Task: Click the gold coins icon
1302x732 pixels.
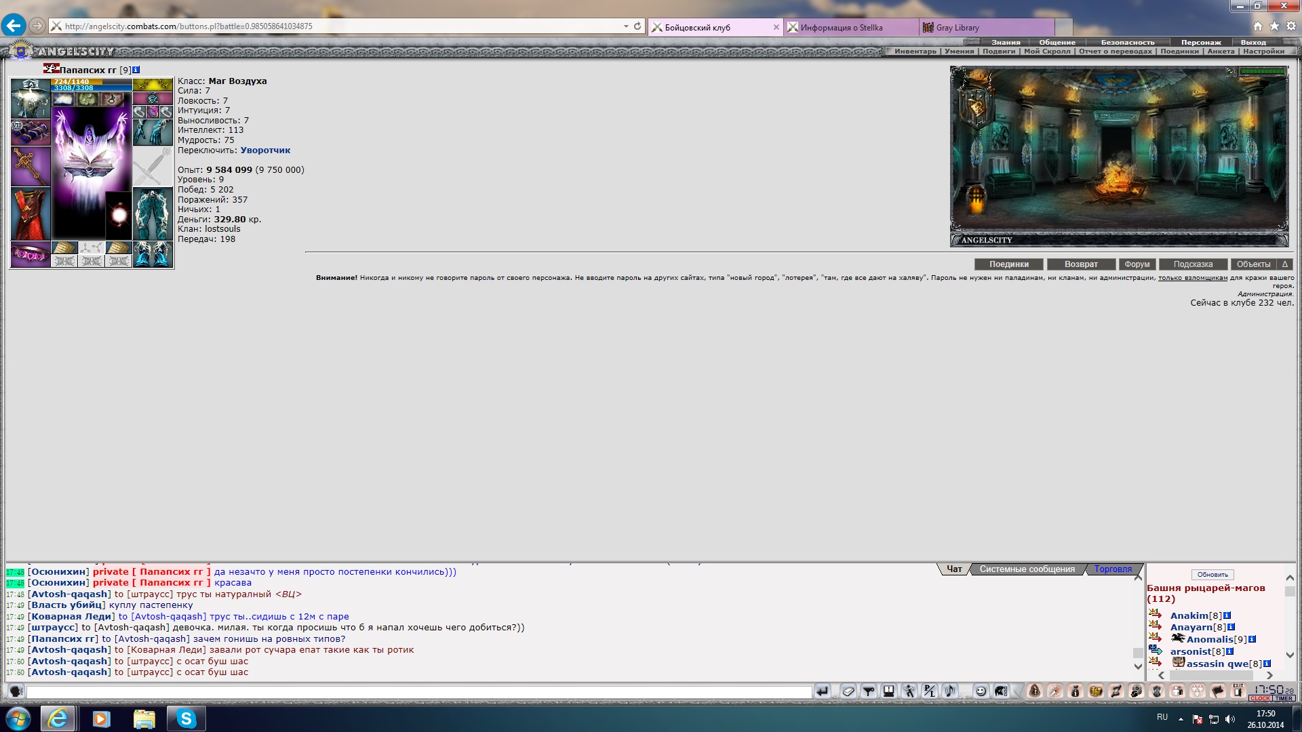Action: point(1096,691)
